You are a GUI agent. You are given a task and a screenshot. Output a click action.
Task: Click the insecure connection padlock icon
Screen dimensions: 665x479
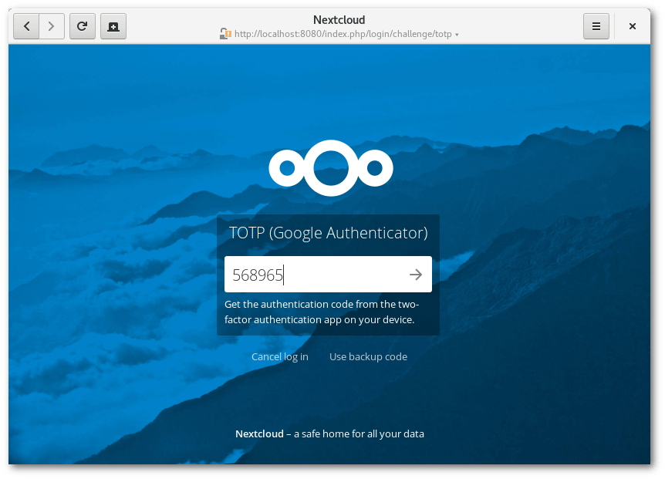pos(225,34)
